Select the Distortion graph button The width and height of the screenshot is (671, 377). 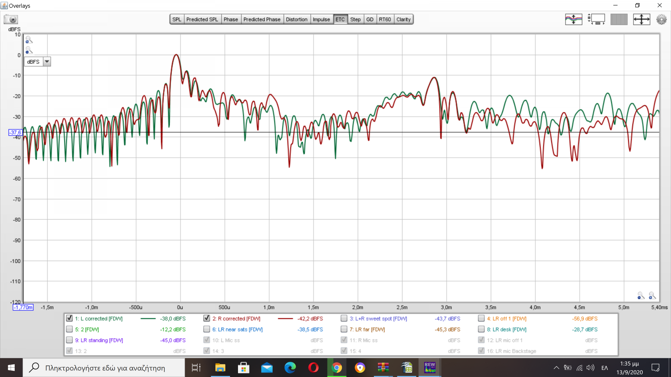point(296,20)
